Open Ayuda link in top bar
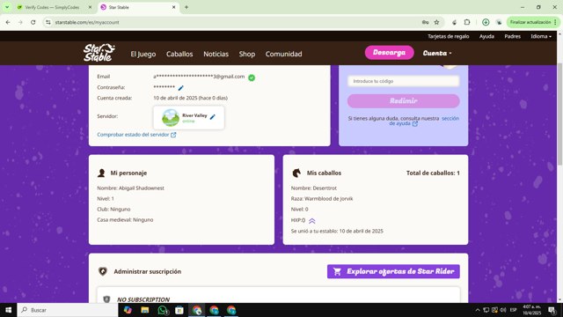 coord(486,36)
